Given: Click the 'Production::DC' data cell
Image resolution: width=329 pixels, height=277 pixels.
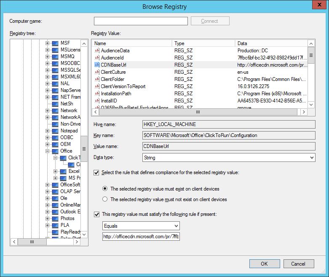Looking at the screenshot, I should pos(253,51).
